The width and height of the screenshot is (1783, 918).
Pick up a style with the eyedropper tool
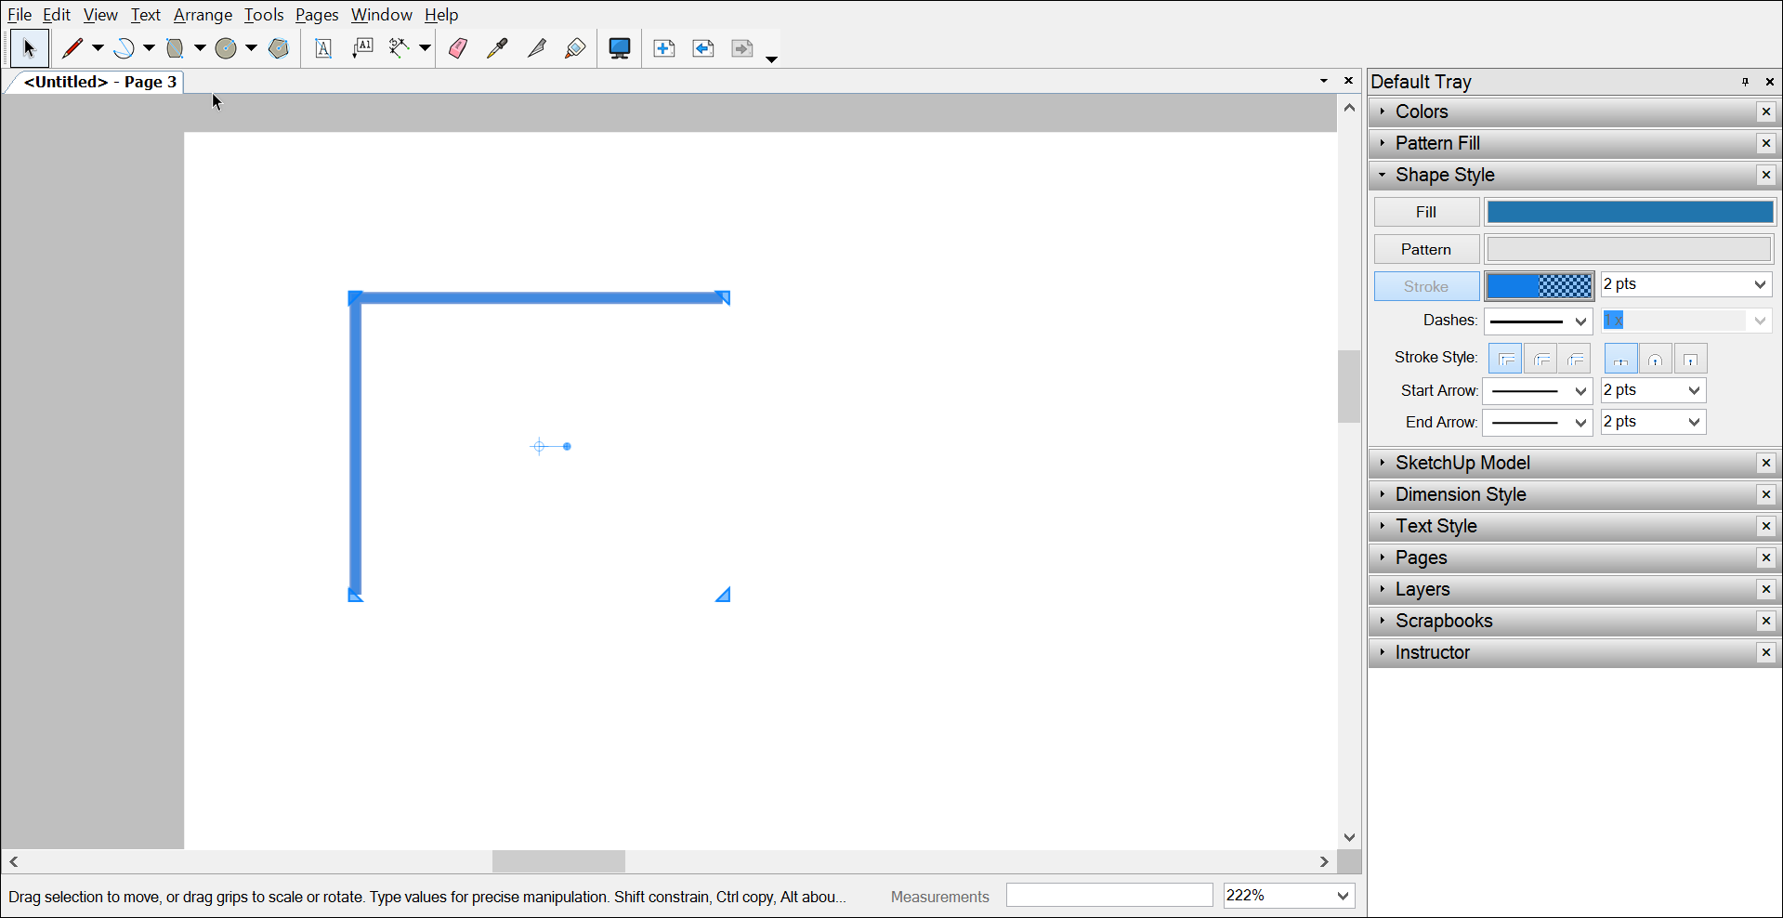tap(497, 48)
